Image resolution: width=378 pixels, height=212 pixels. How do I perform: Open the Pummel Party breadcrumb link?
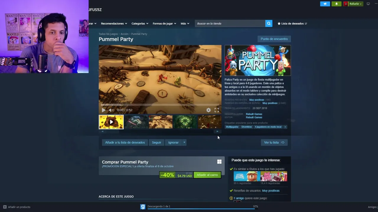coord(139,34)
